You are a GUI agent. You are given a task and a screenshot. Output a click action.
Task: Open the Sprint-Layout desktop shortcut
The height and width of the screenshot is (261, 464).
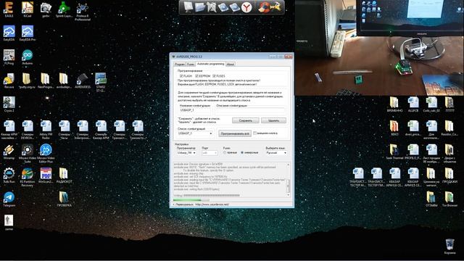click(x=64, y=9)
